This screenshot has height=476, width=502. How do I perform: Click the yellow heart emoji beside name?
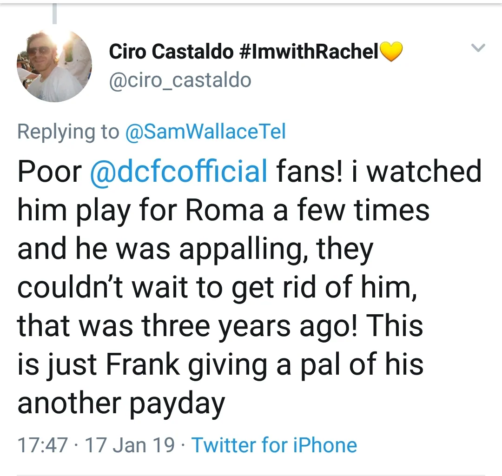click(391, 53)
